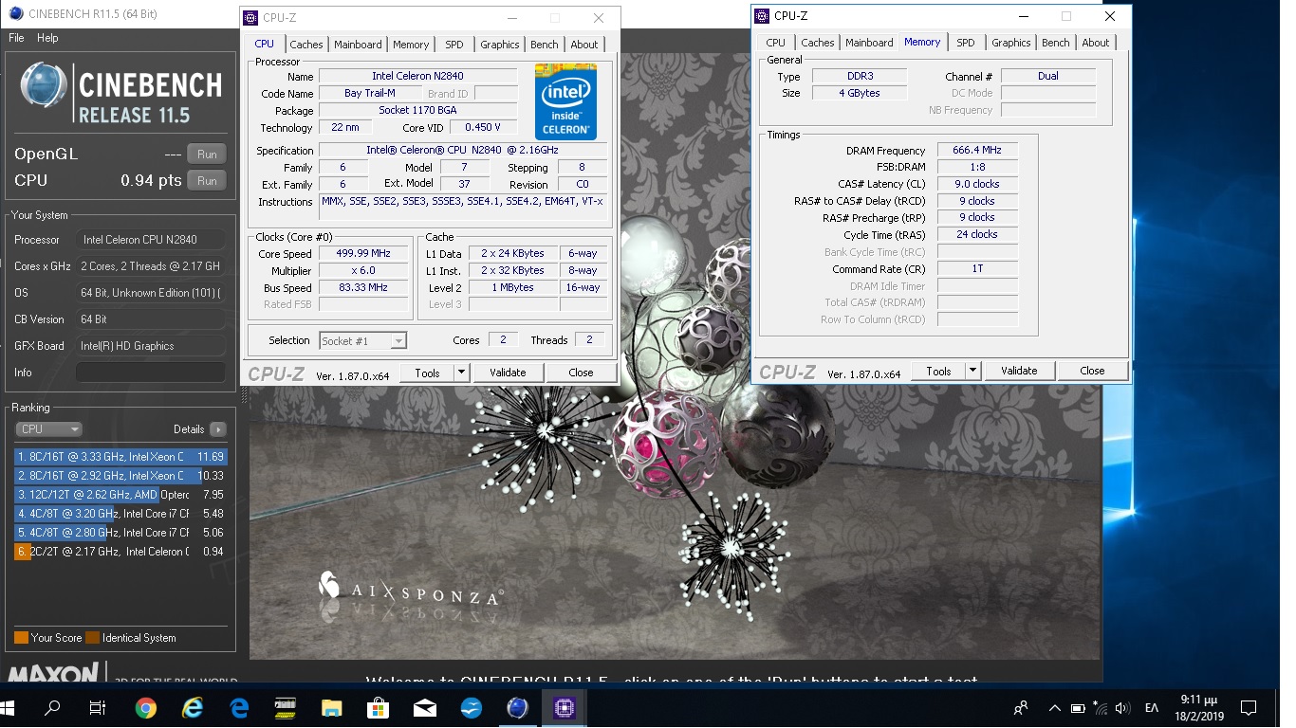Open About tab in right CPU-Z
The width and height of the screenshot is (1296, 728).
coord(1096,43)
